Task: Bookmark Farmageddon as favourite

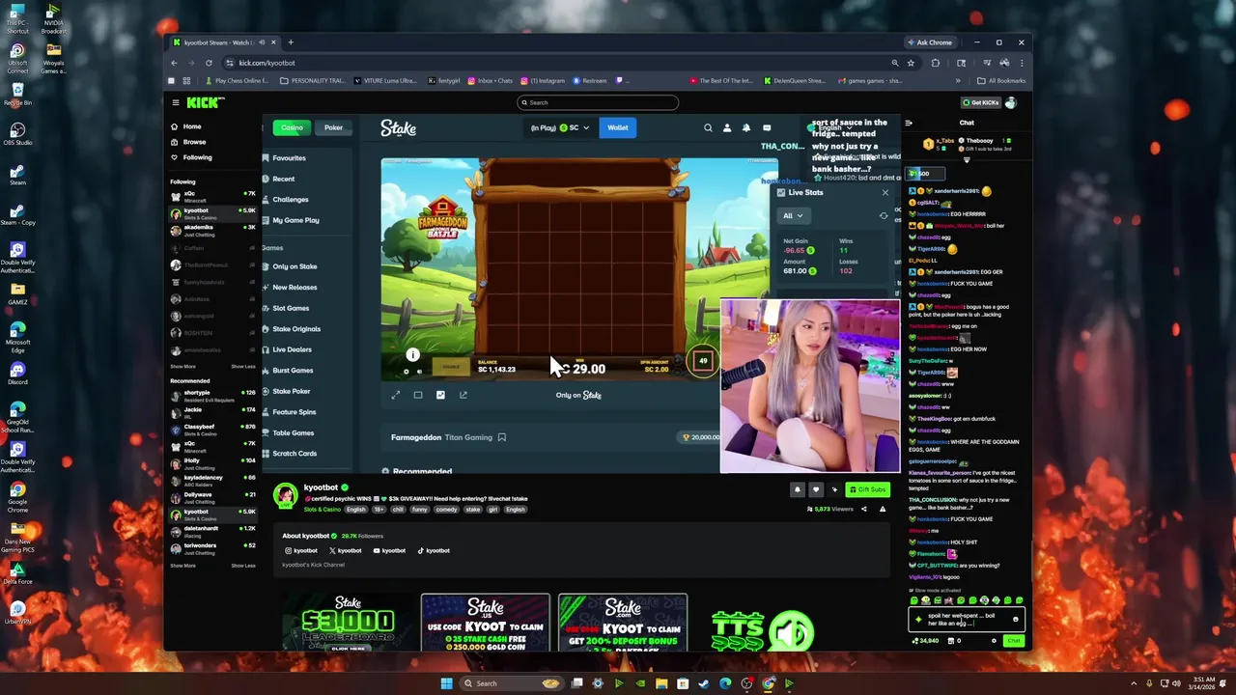Action: click(x=502, y=437)
